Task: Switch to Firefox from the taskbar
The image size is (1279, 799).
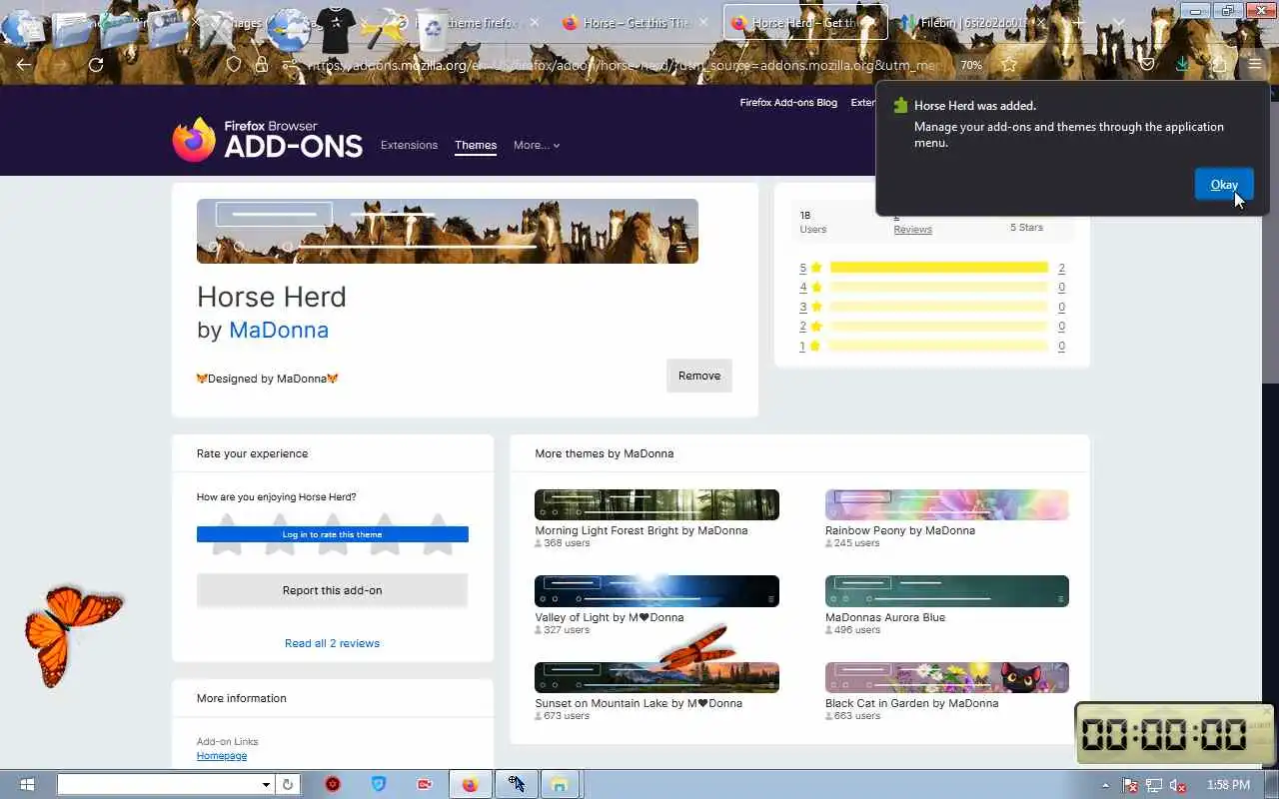Action: point(470,785)
